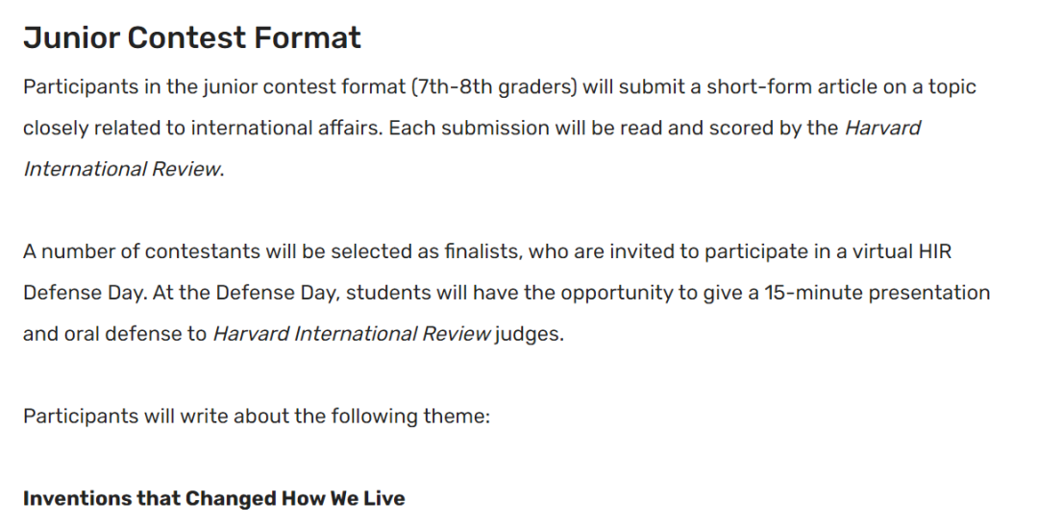Click the italic word "Harvard" ending the second line
Screen dimensions: 1038x525
pos(882,128)
